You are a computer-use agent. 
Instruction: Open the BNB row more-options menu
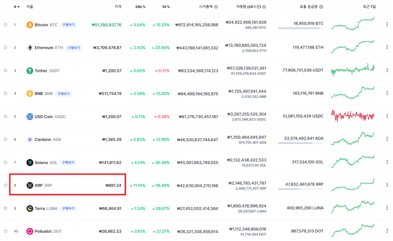387,93
